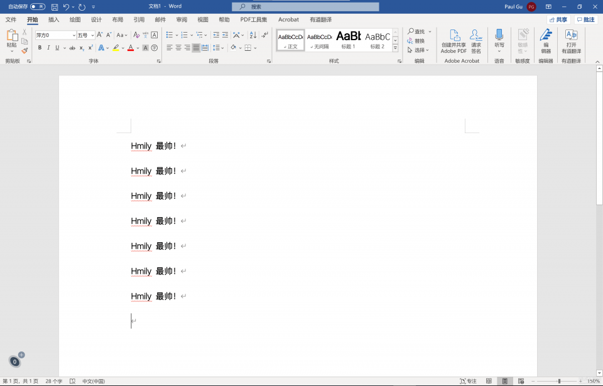Image resolution: width=603 pixels, height=386 pixels.
Task: Click the Redo arrow icon
Action: [82, 7]
